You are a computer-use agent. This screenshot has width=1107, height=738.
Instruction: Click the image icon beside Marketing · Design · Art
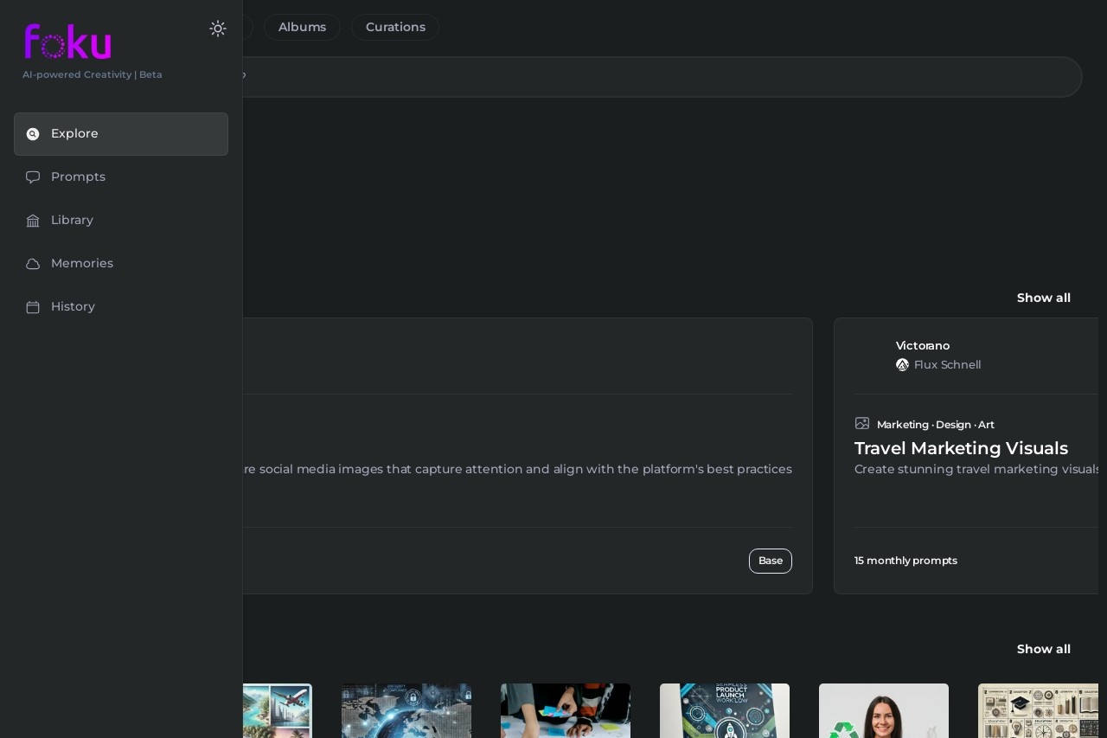tap(862, 423)
